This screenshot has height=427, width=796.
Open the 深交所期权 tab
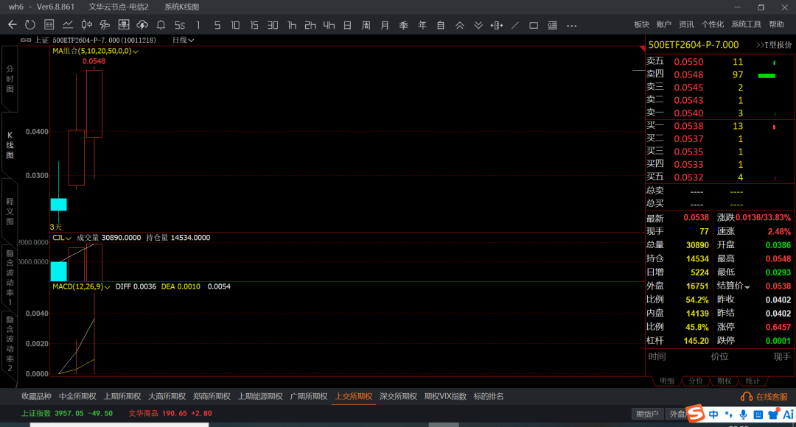(399, 397)
